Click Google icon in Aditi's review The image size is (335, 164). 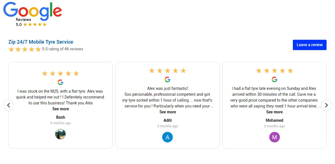168,79
